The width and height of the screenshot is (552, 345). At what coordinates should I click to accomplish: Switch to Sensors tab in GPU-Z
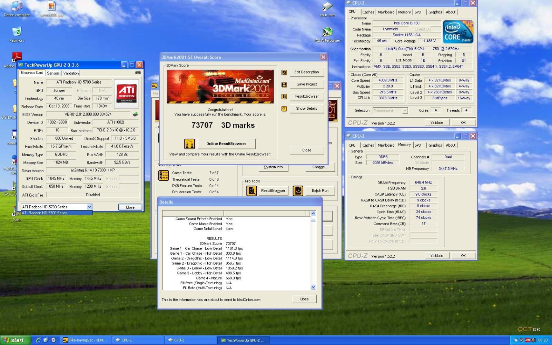pyautogui.click(x=53, y=73)
